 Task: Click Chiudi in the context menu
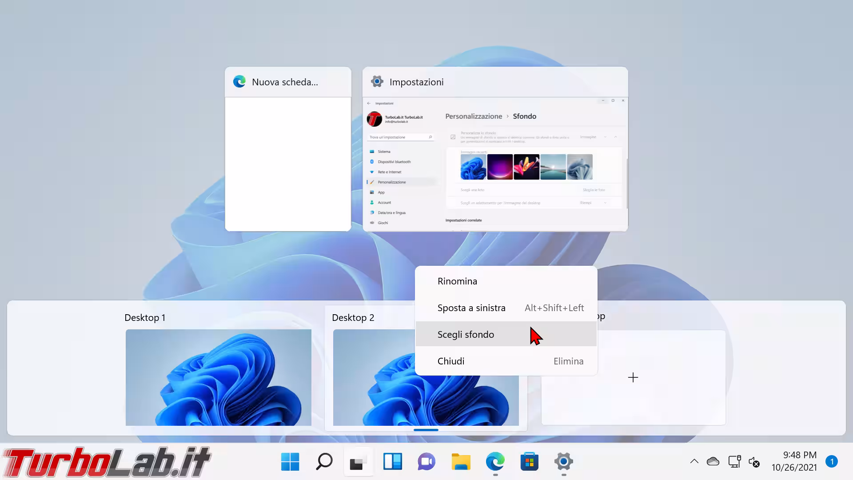pos(451,361)
